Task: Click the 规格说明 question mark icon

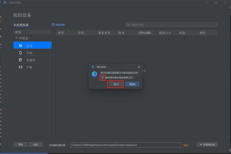Action: click(x=53, y=25)
